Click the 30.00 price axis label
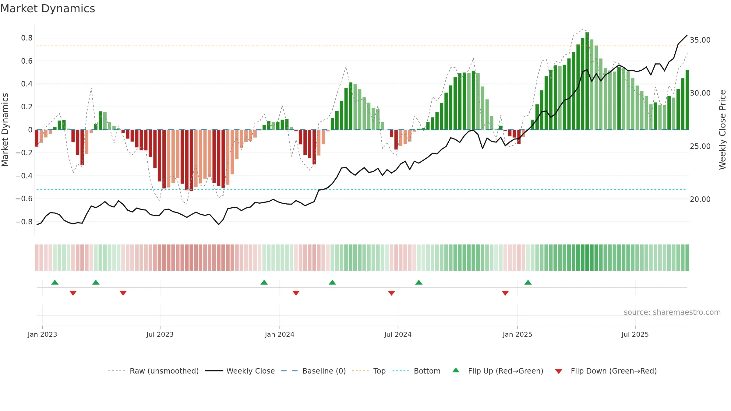The image size is (731, 411). point(700,93)
